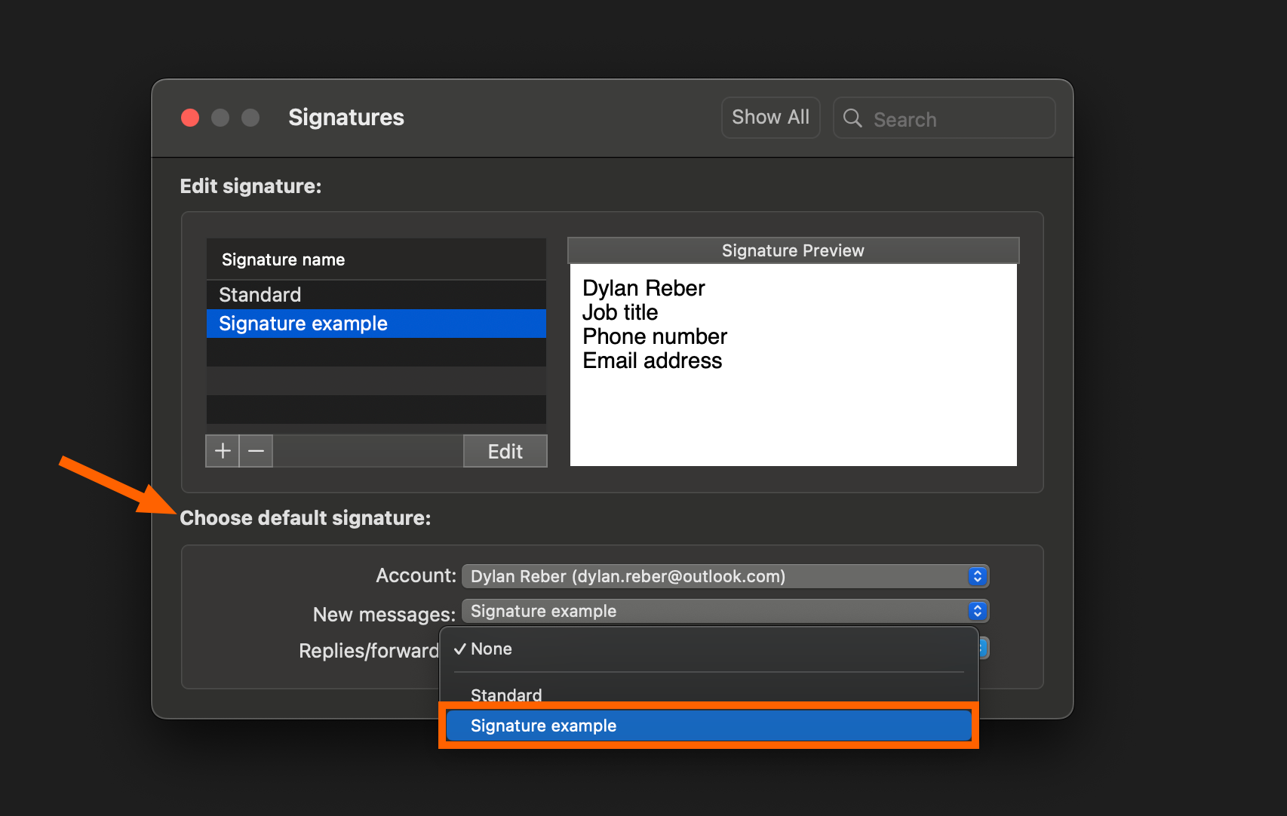Click the Account dropdown stepper arrows
The image size is (1287, 816).
977,576
